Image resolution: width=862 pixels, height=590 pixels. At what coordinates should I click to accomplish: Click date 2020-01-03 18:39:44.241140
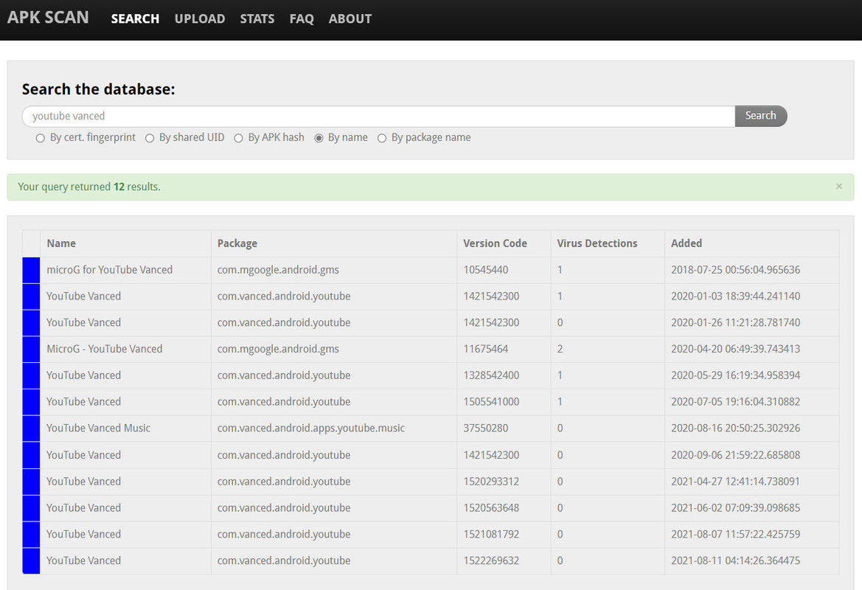736,296
